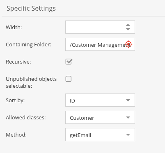The height and width of the screenshot is (153, 165).
Task: Expand the Allowed classes dropdown arrow
Action: [x=128, y=117]
